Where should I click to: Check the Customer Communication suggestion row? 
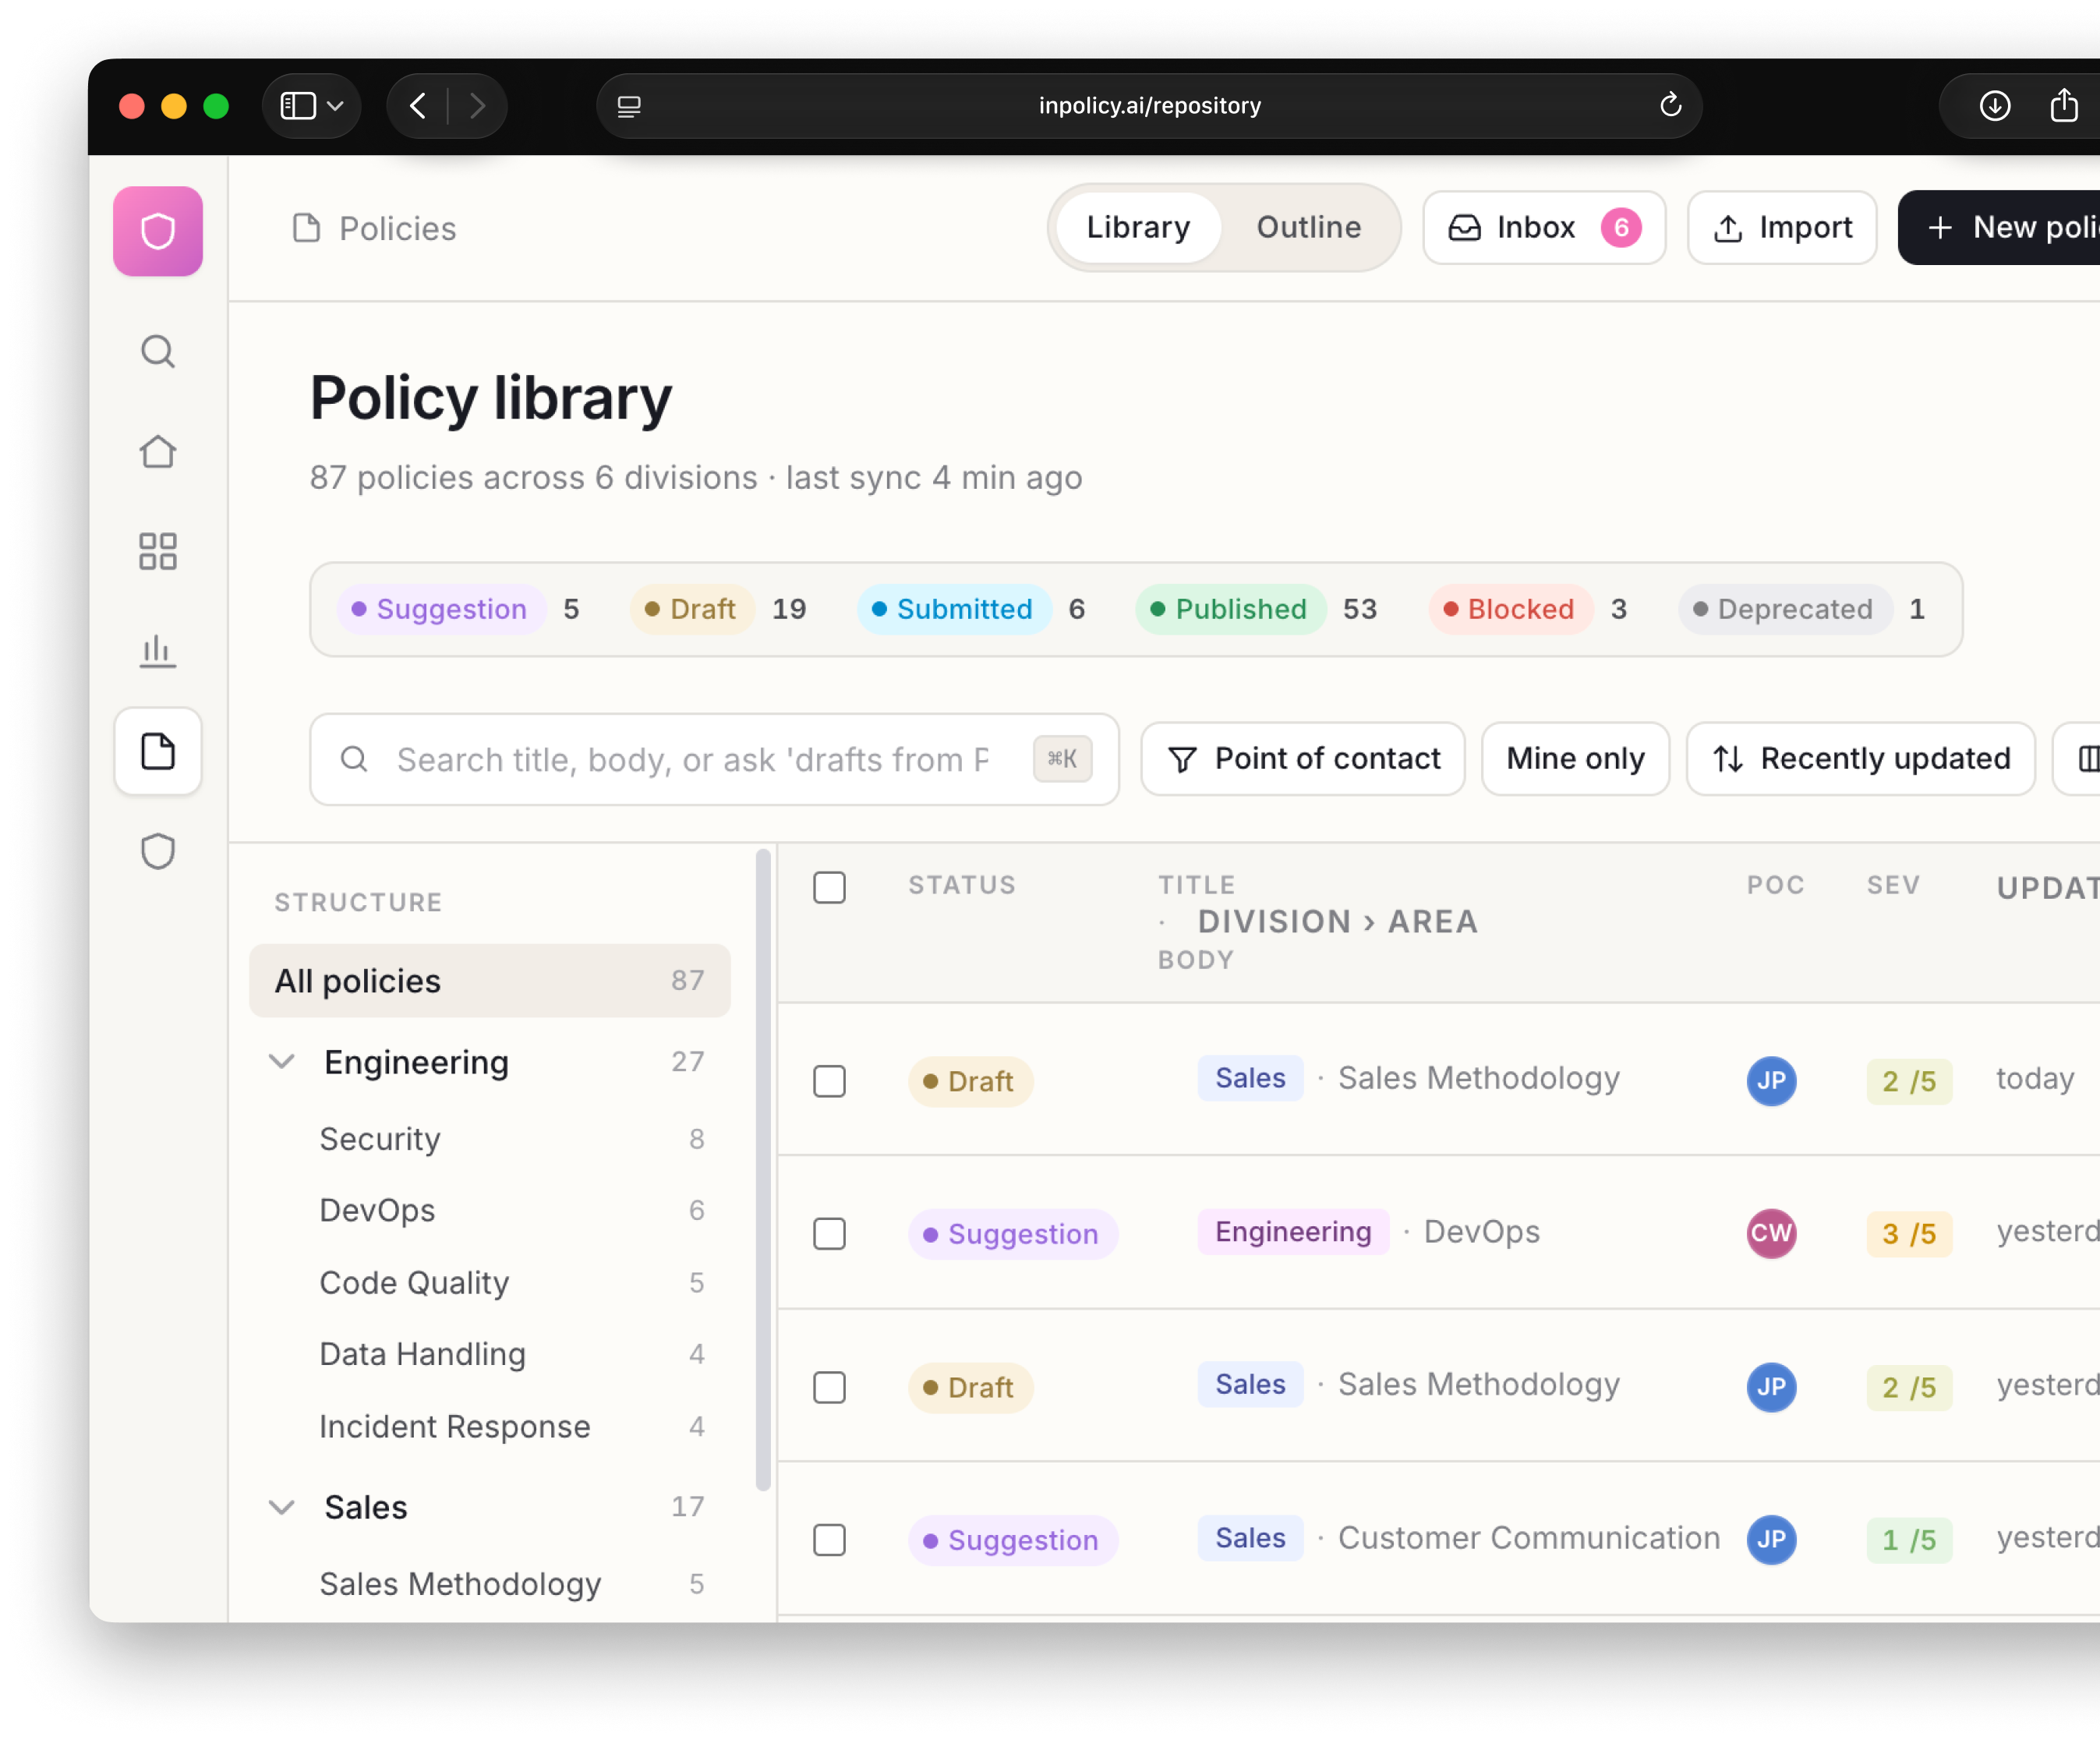[x=829, y=1540]
